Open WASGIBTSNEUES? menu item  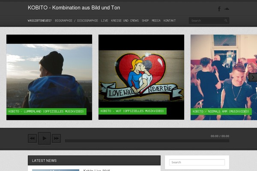39,21
